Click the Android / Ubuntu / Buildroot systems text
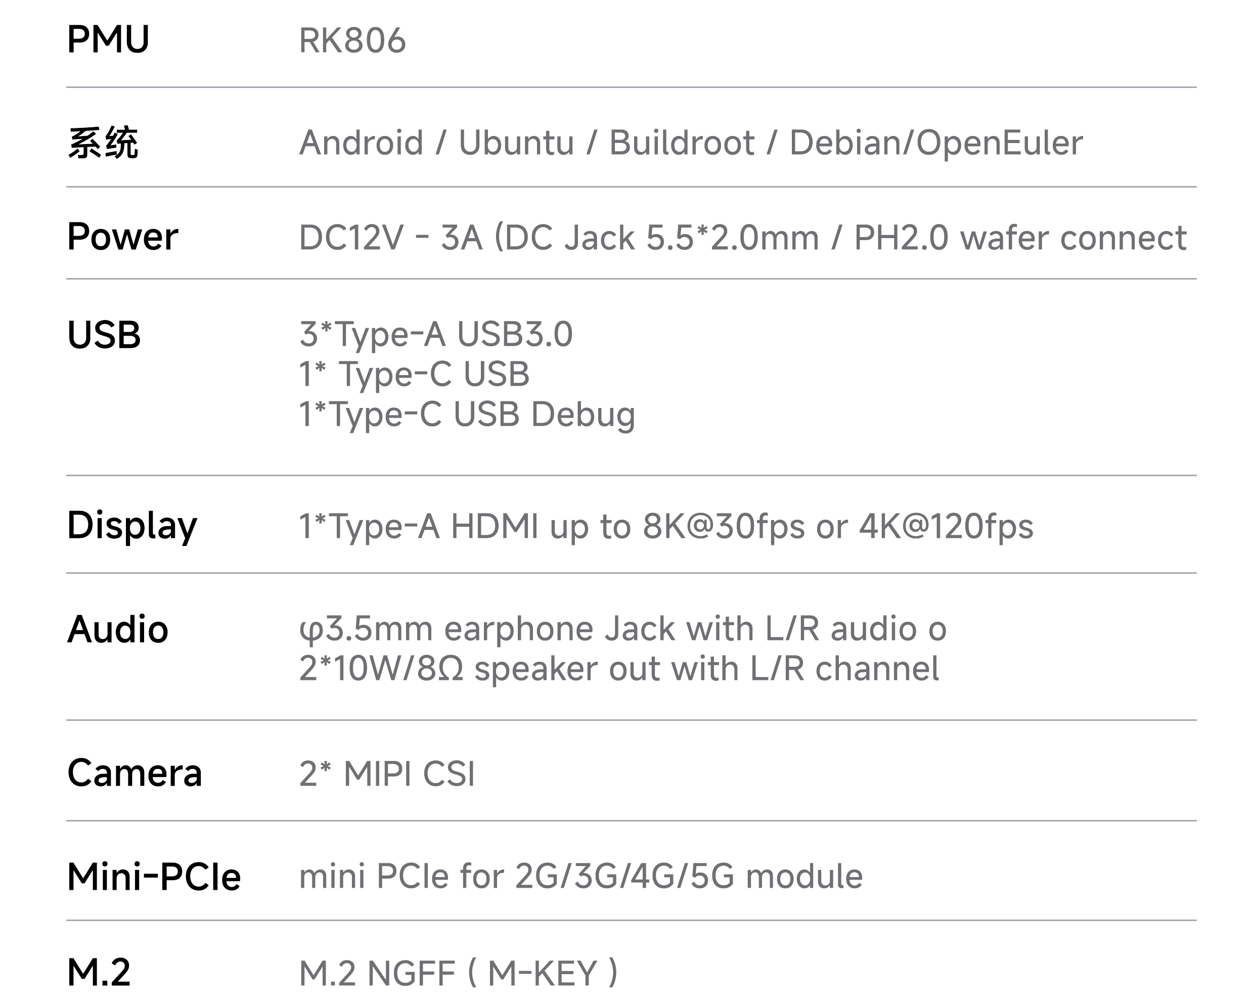Viewport: 1254px width, 1007px height. pos(690,143)
